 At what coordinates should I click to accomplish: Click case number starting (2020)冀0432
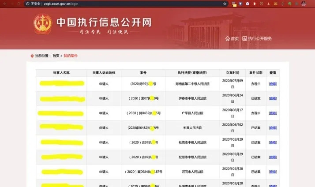pyautogui.click(x=143, y=113)
